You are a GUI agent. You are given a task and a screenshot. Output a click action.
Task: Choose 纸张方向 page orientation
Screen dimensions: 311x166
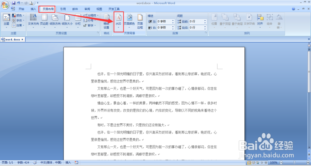pos(55,21)
